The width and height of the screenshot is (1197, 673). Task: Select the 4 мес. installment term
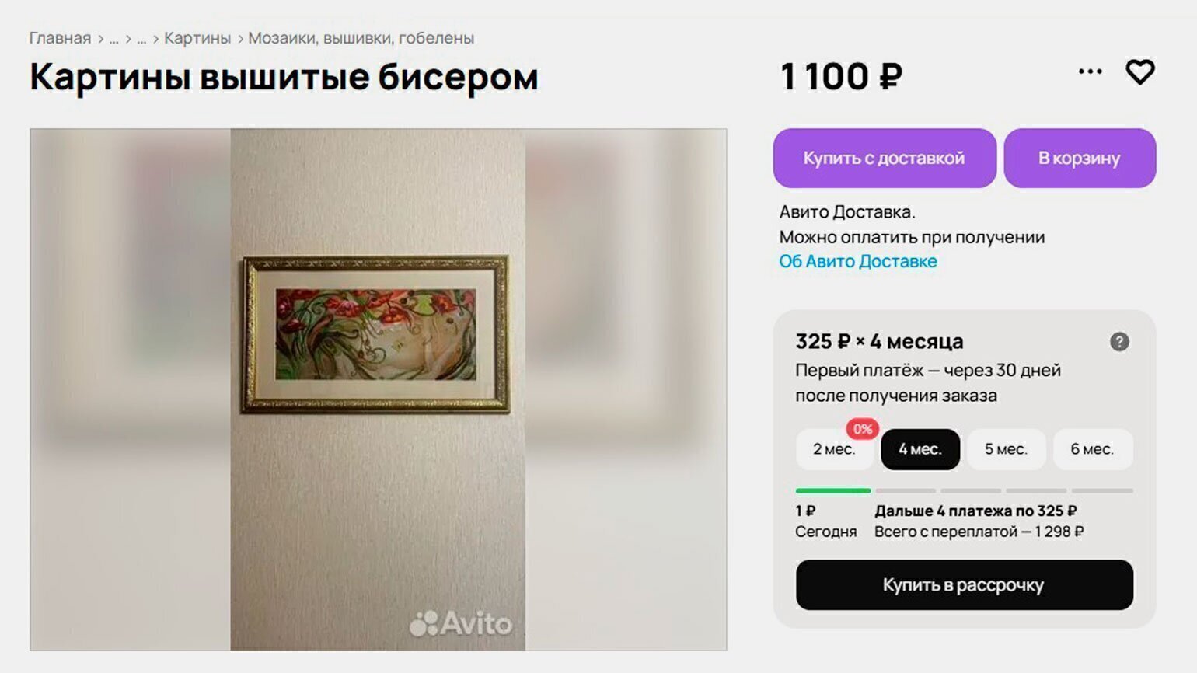coord(920,449)
